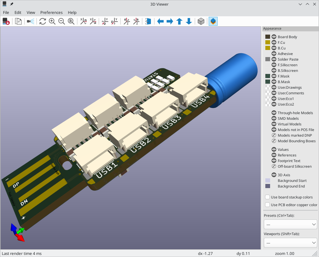Redraw the 3D view with refresh icon
Image resolution: width=319 pixels, height=257 pixels.
[x=43, y=21]
